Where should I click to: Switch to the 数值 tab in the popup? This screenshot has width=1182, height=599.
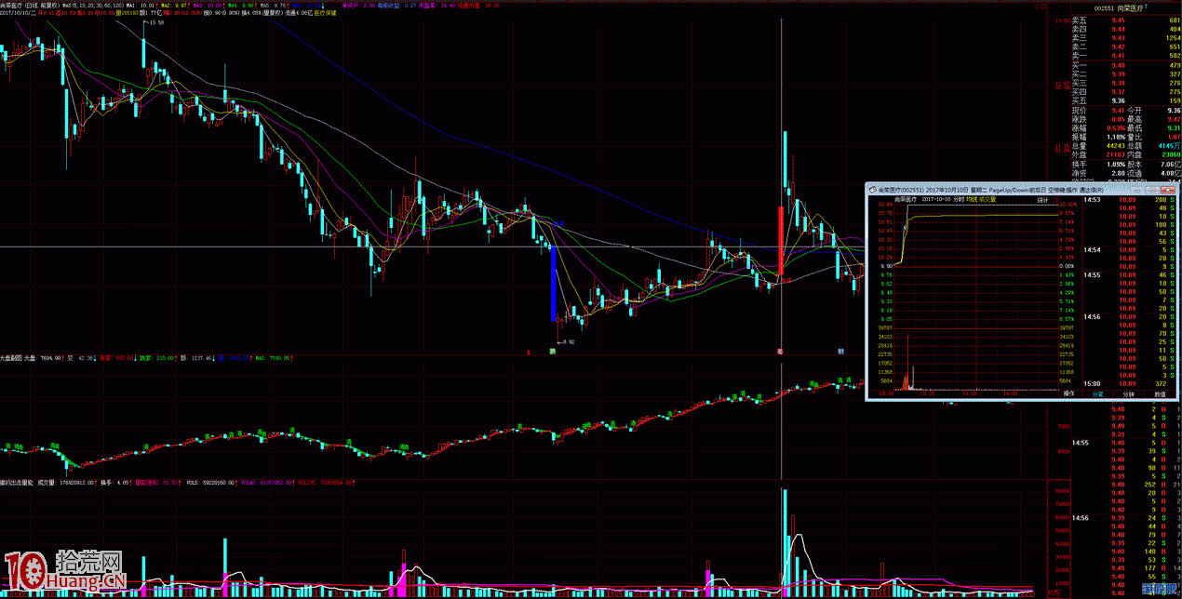coord(1160,393)
